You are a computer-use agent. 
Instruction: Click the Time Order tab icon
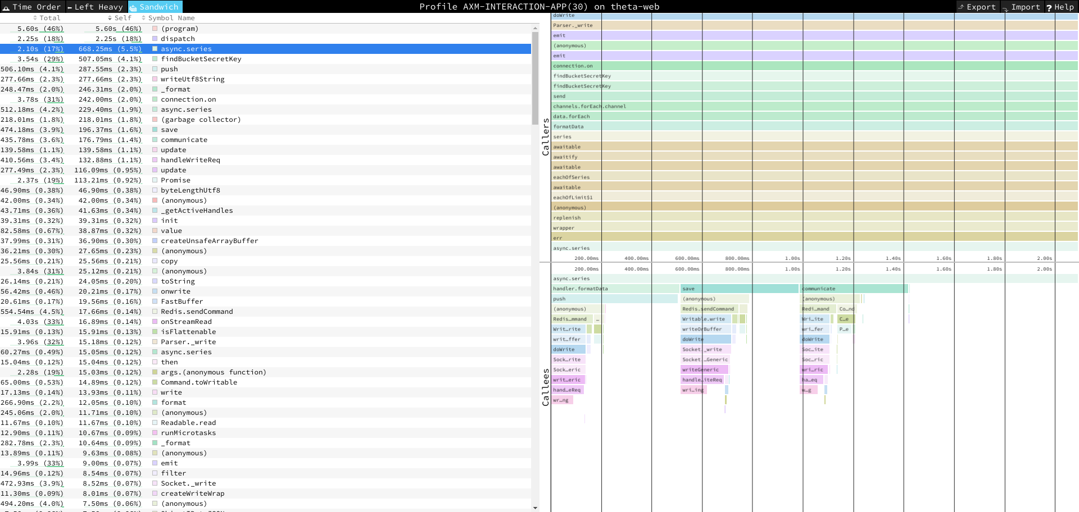[6, 7]
